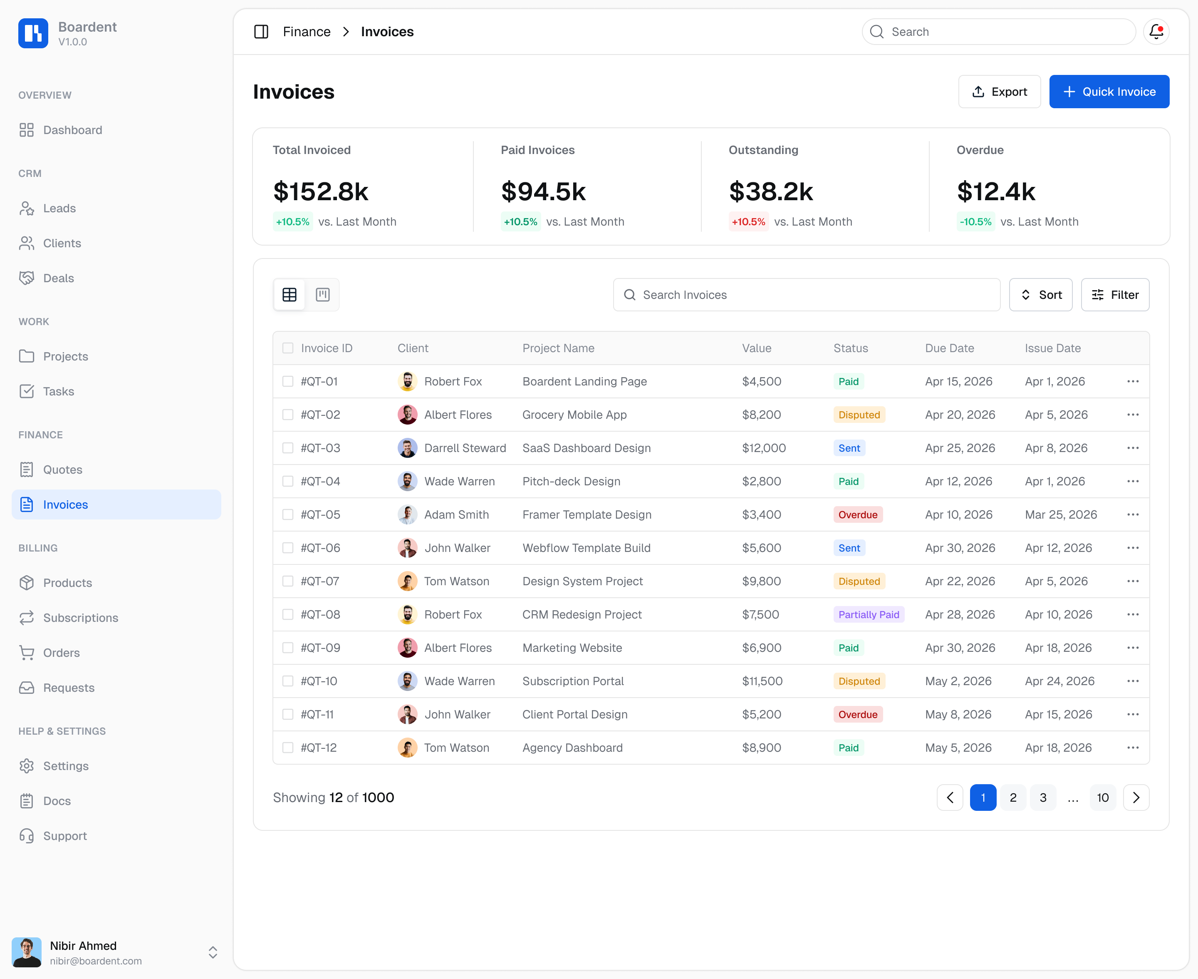Go to next page arrow
The width and height of the screenshot is (1198, 979).
click(1136, 798)
